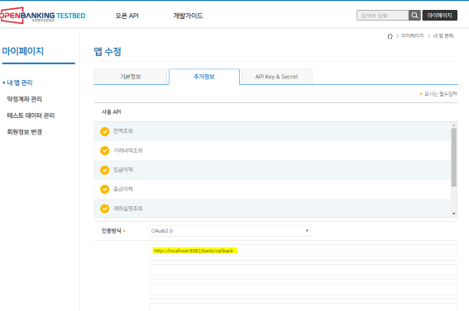Focus the 검색어 입력 search field
The image size is (469, 311).
click(382, 15)
